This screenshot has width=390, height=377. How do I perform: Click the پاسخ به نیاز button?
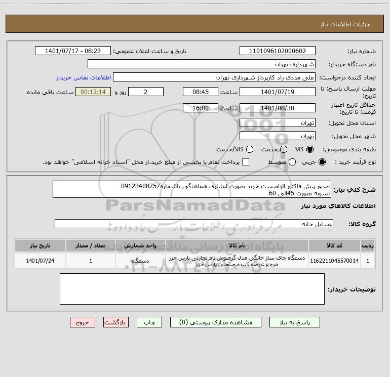pos(294,322)
